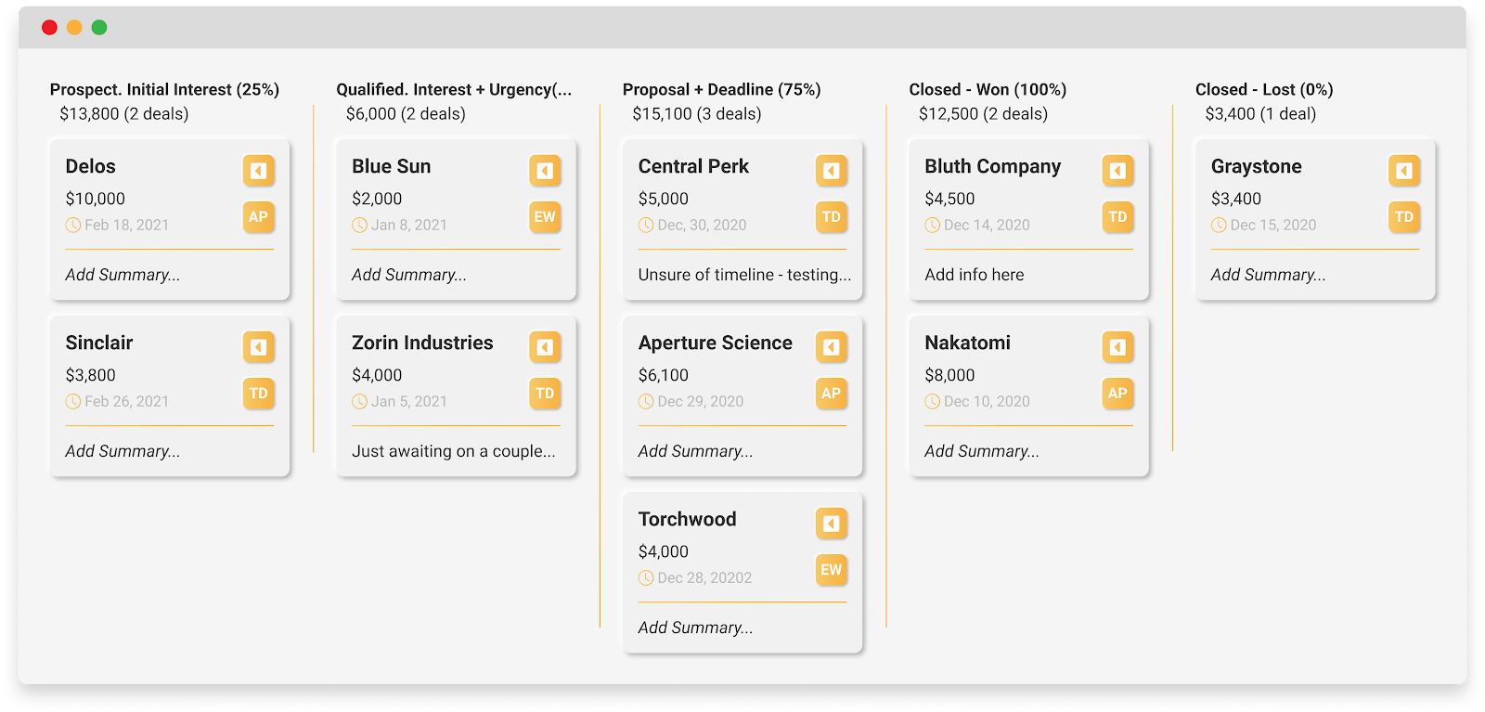Screen dimensions: 1485x712
Task: Click the 'Add info here' summary on Bluth Company
Action: (975, 275)
